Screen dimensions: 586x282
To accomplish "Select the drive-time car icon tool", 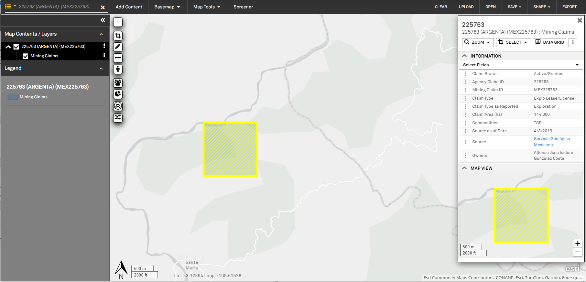I will 118,106.
